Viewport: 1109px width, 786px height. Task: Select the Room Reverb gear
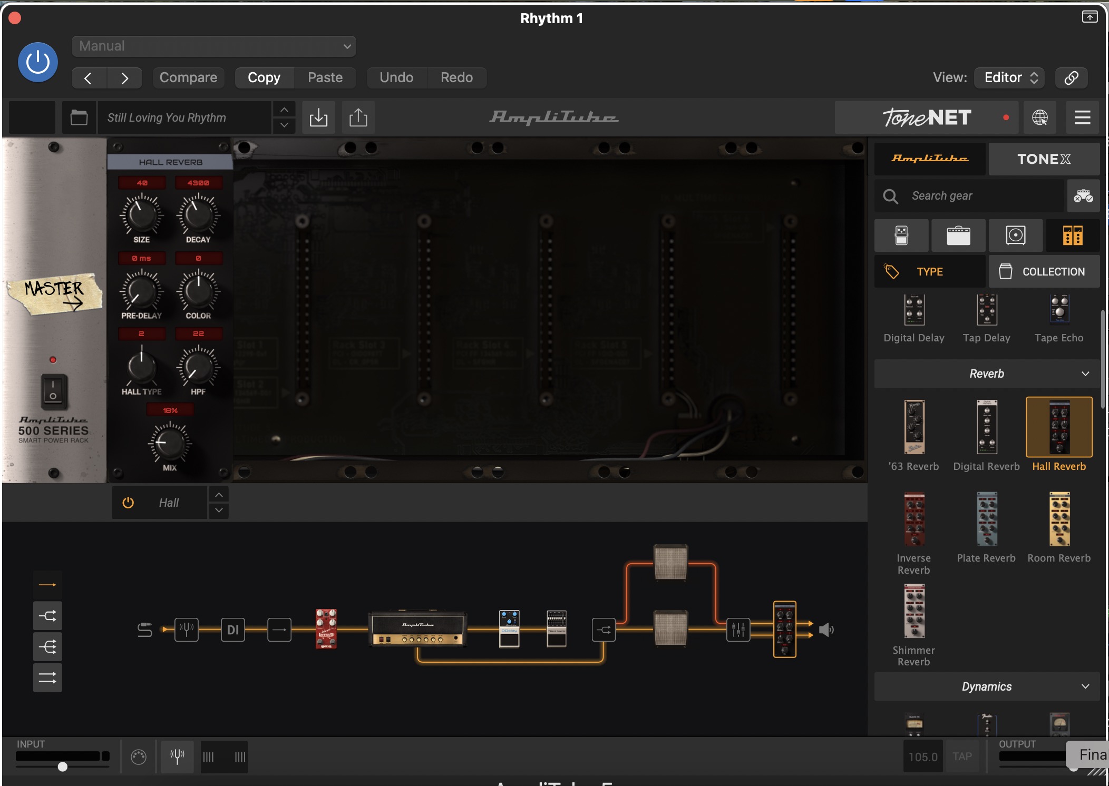(1059, 527)
